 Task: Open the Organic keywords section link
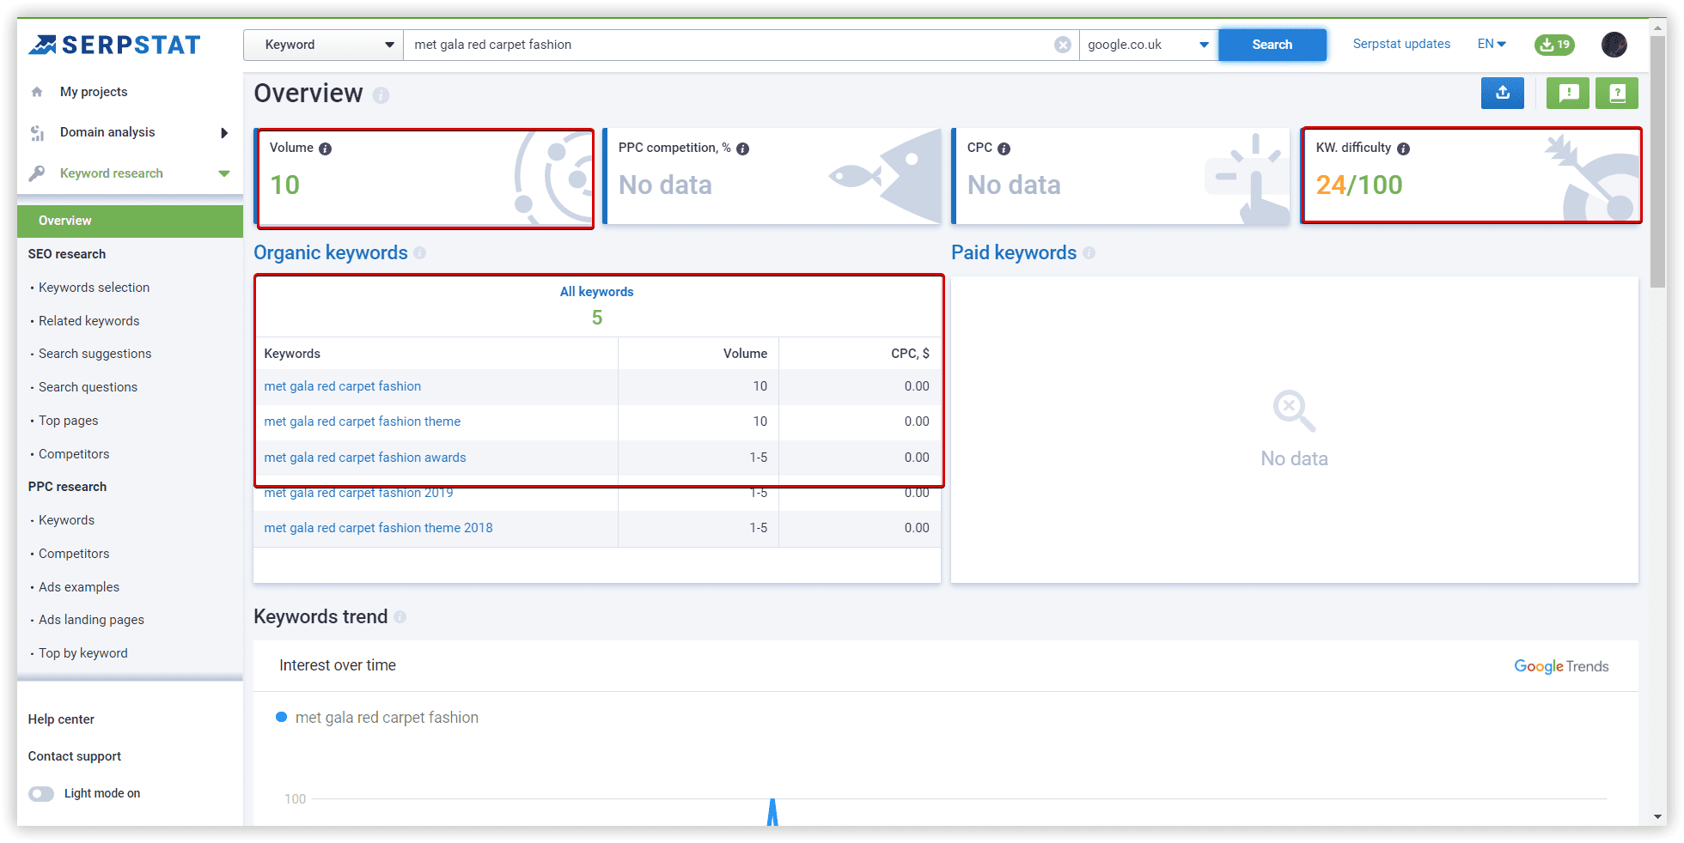click(331, 252)
